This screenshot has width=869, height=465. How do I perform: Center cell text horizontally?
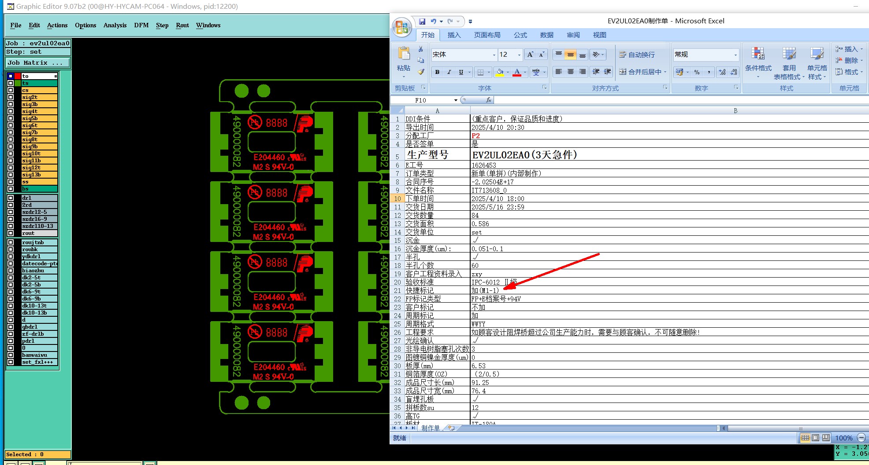pos(570,72)
